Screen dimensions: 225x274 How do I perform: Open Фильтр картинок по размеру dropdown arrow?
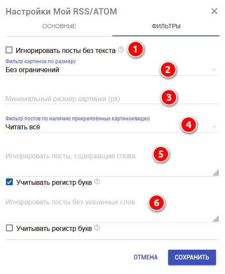pyautogui.click(x=214, y=70)
